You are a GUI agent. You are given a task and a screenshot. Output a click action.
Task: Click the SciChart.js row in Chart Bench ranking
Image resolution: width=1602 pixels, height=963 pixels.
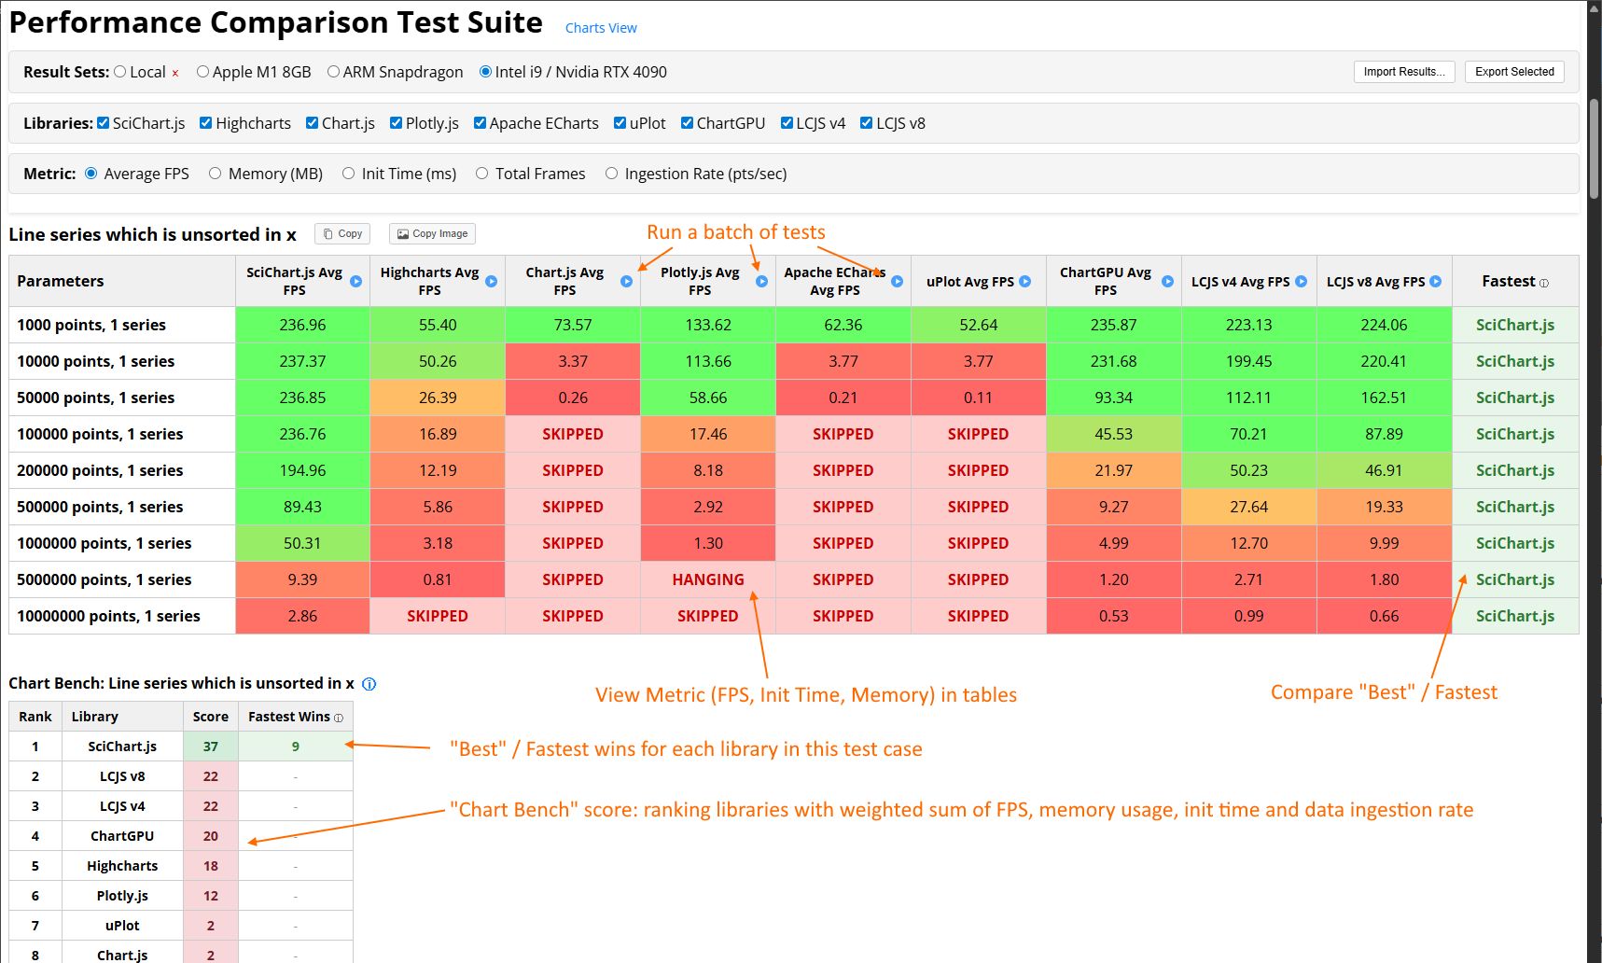coord(181,747)
